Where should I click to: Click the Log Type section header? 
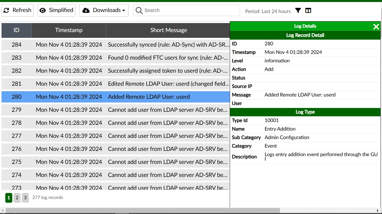coord(305,112)
